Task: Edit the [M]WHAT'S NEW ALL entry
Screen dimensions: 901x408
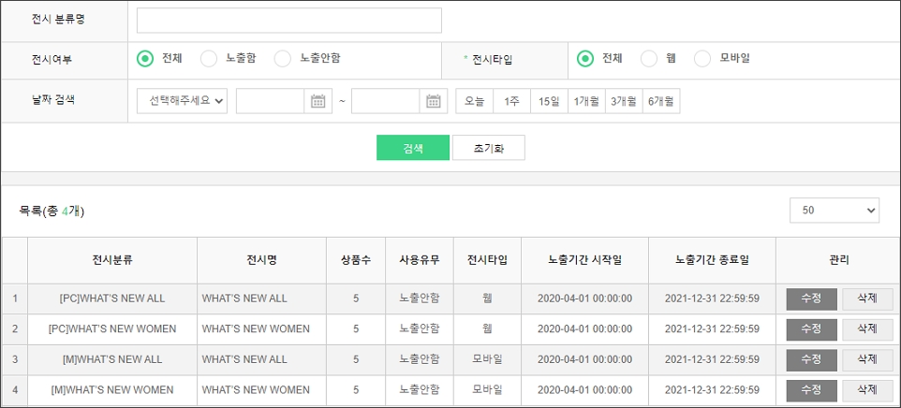Action: point(811,359)
